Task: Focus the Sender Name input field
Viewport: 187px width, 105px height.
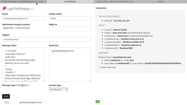Action: click(70, 18)
